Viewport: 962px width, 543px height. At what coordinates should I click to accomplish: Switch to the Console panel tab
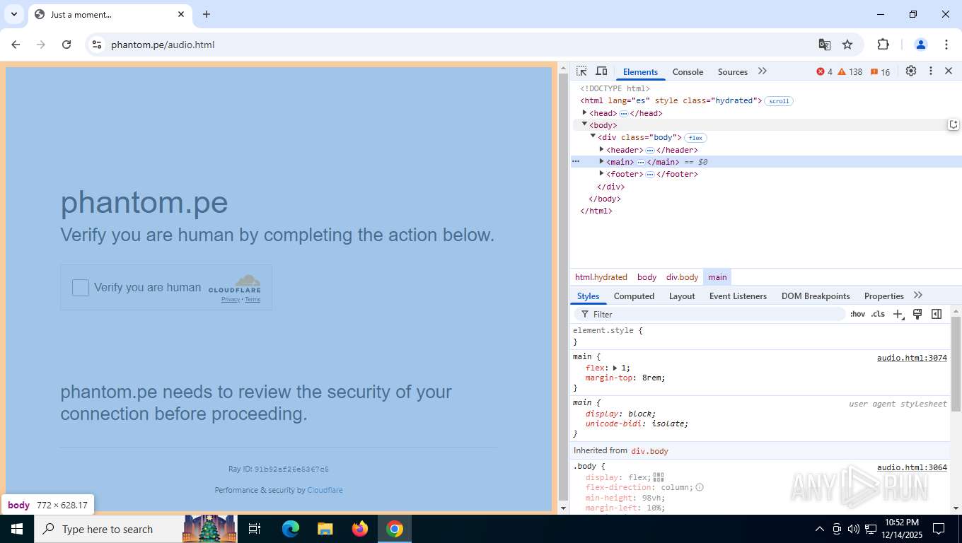[x=688, y=72]
